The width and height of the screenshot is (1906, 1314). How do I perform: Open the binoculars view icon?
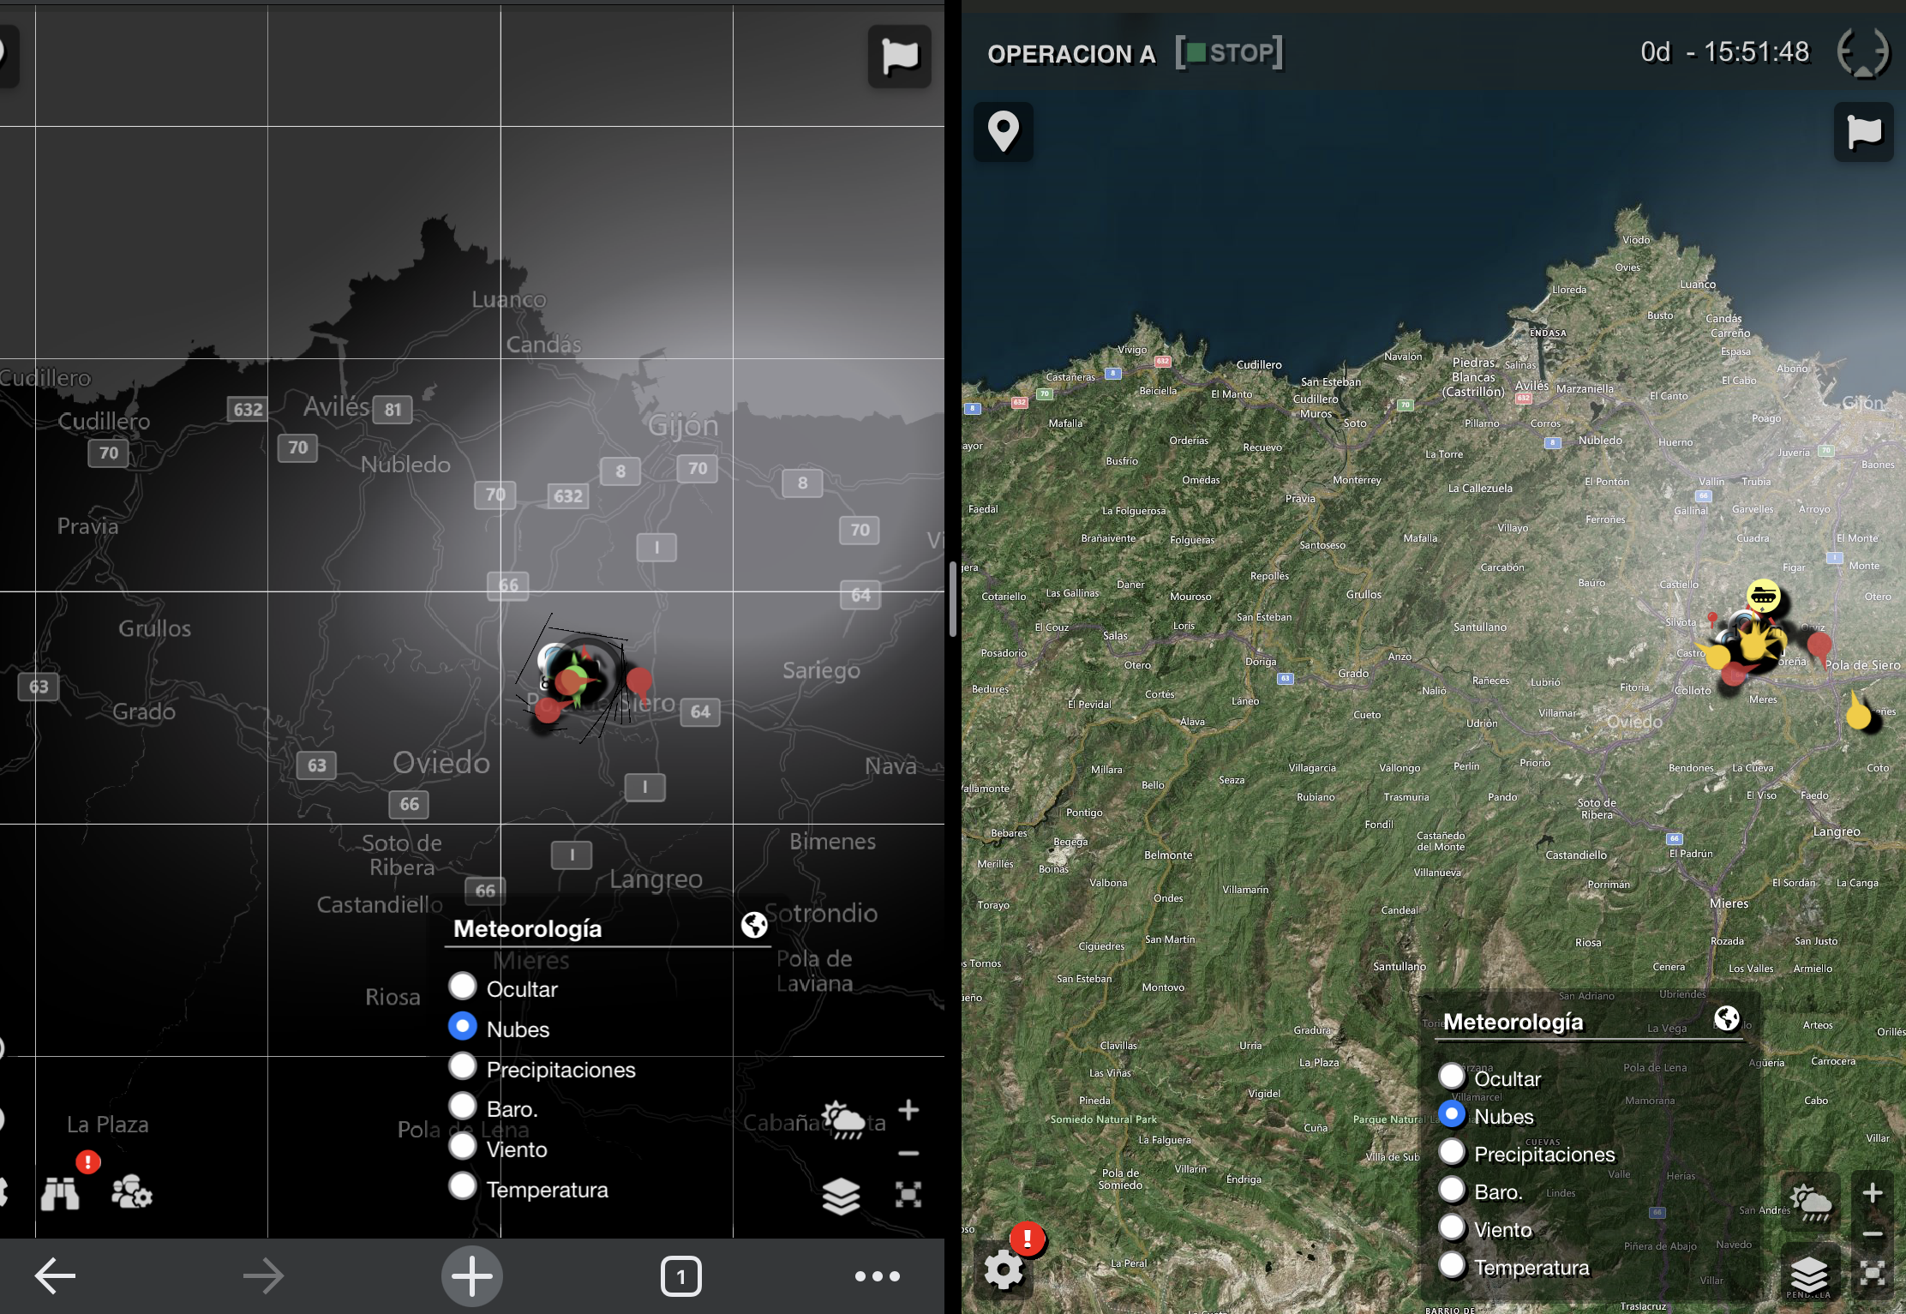[x=60, y=1193]
